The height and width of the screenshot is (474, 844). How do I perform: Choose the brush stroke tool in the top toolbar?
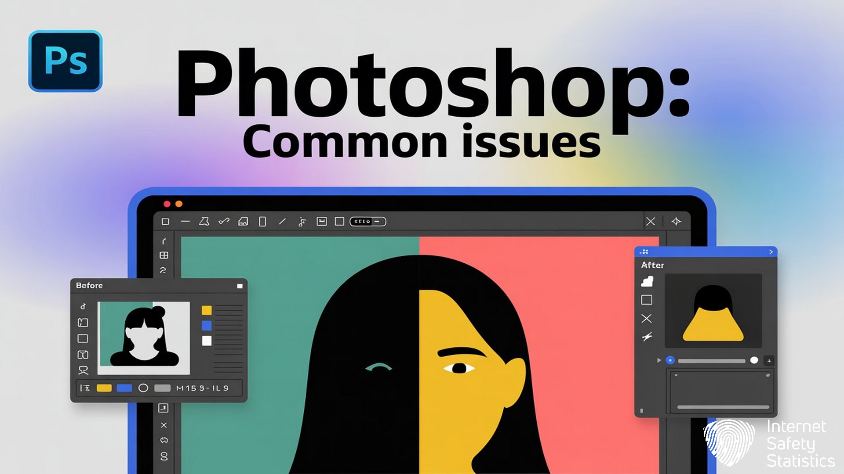(x=224, y=221)
